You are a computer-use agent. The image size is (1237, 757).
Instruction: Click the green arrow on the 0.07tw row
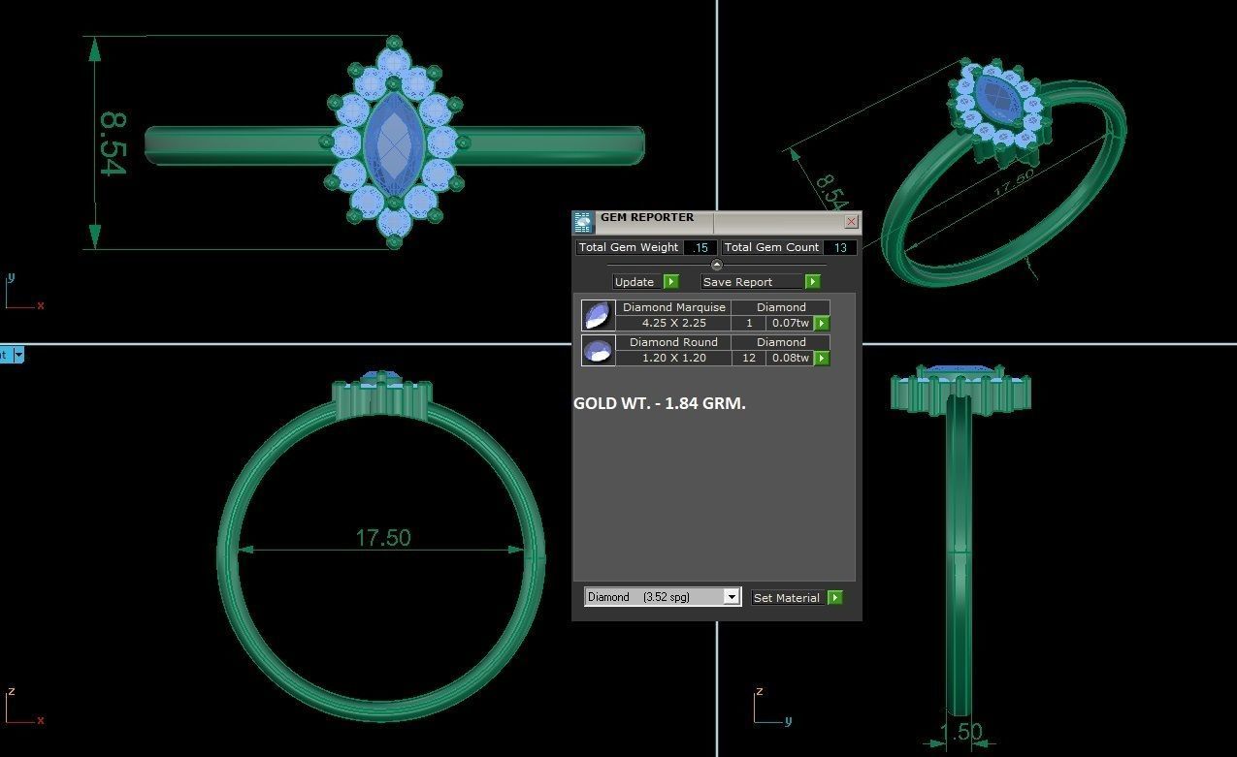[822, 324]
